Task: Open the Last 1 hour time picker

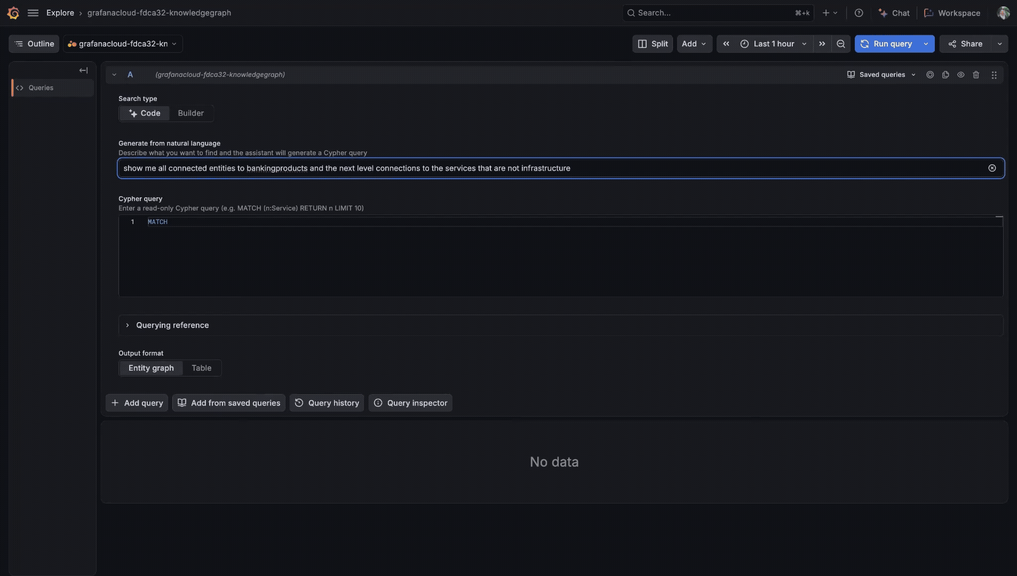Action: pos(774,44)
